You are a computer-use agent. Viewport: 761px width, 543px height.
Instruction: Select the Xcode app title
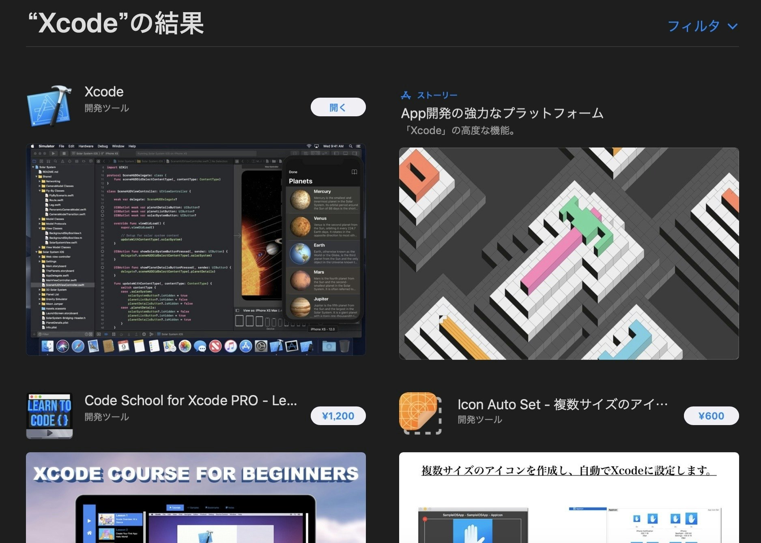click(x=104, y=92)
